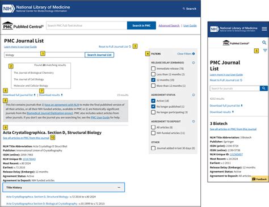Click the NIH logo in desktop header
Viewport: 269px width, 207px height.
(9, 9)
